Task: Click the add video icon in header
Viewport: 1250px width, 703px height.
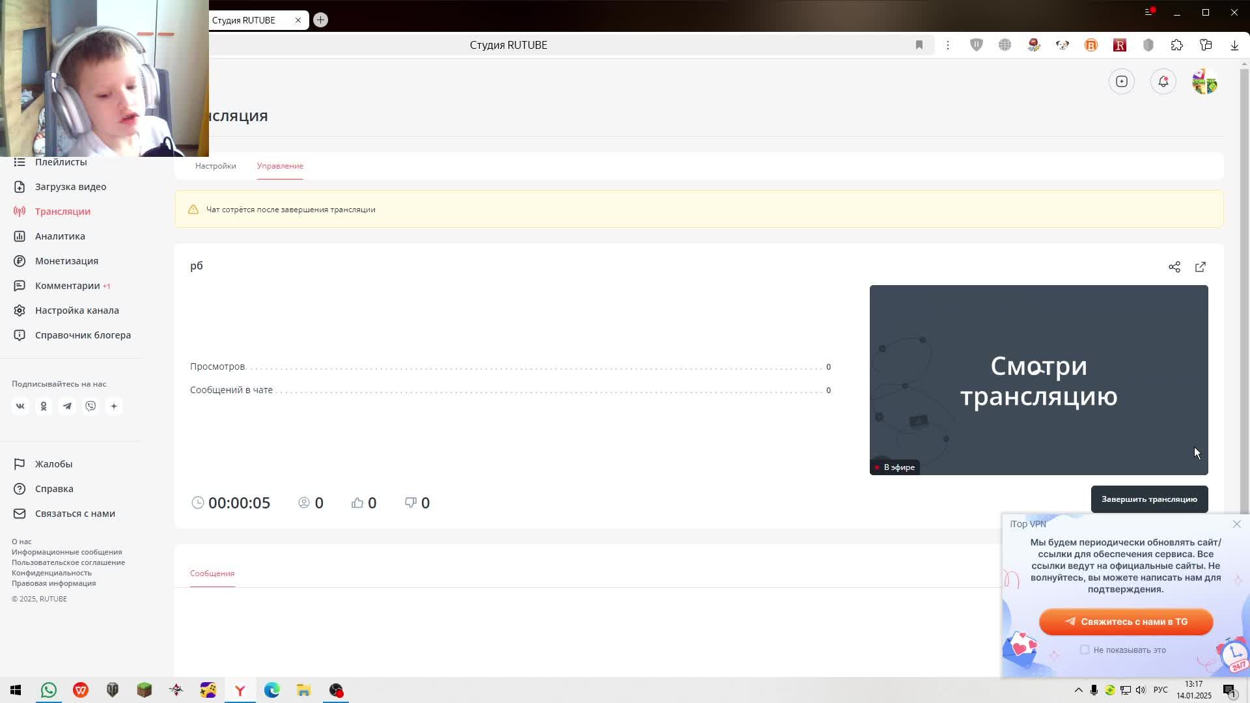Action: 1121,81
